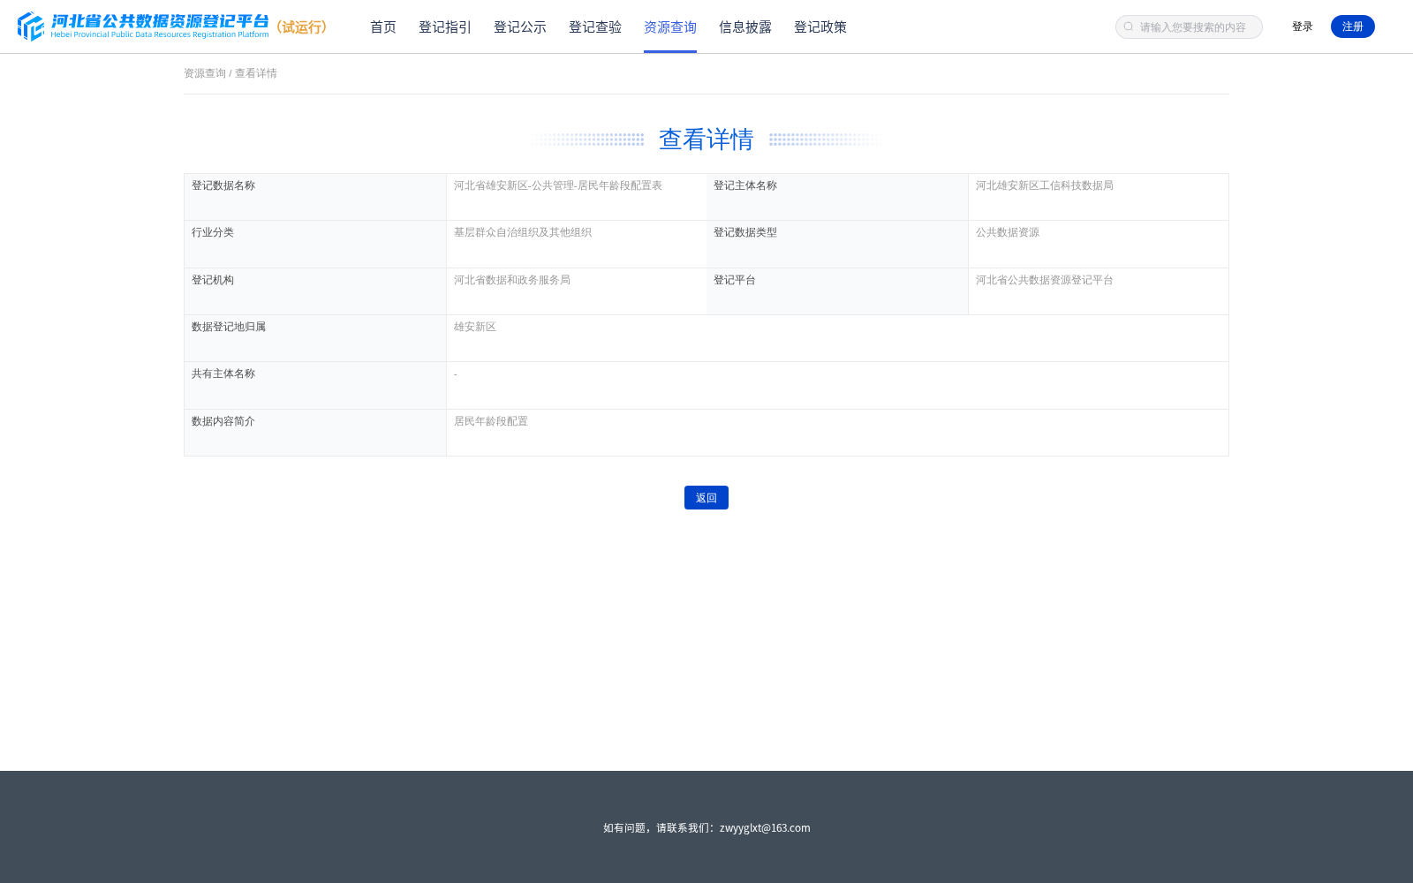The width and height of the screenshot is (1413, 883).
Task: Focus the search input field
Action: coord(1189,27)
